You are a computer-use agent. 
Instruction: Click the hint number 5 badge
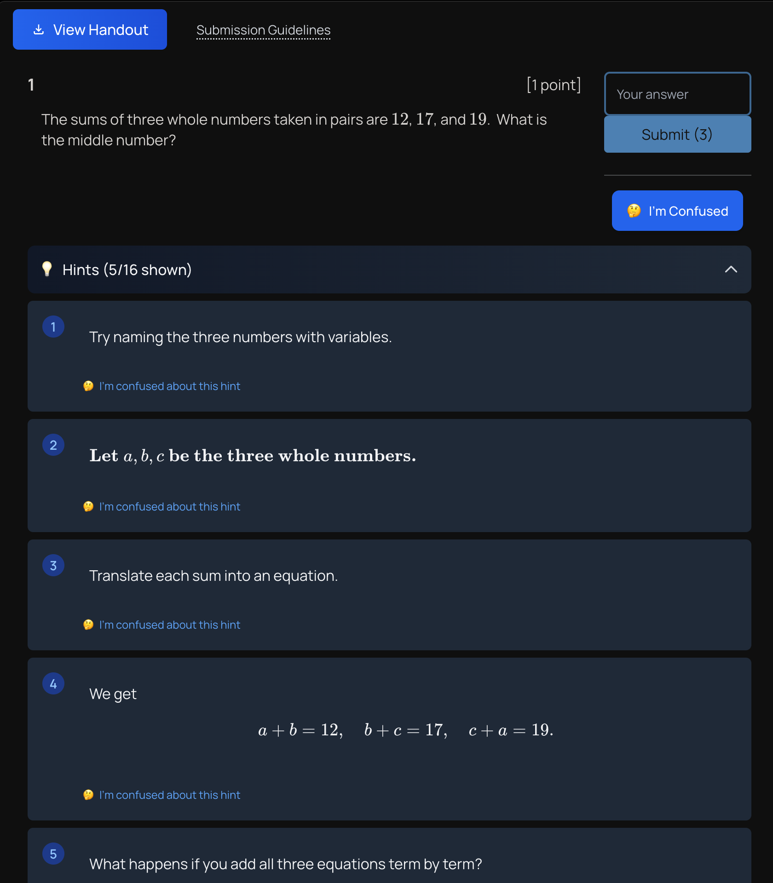pos(53,853)
